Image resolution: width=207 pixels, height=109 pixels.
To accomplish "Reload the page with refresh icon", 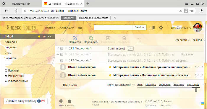I will point(25,11).
